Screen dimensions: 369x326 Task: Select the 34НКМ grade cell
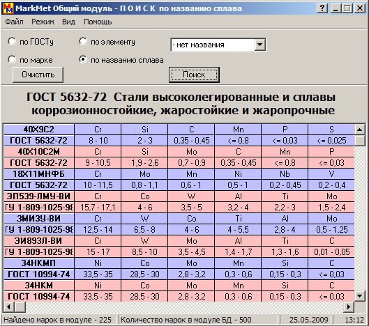coord(39,286)
